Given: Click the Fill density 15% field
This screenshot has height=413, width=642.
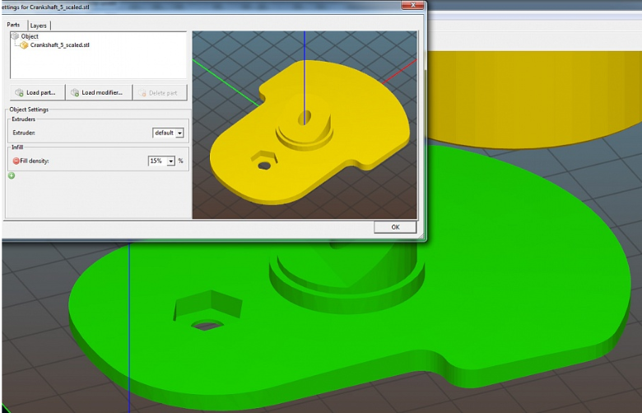Looking at the screenshot, I should [x=161, y=161].
